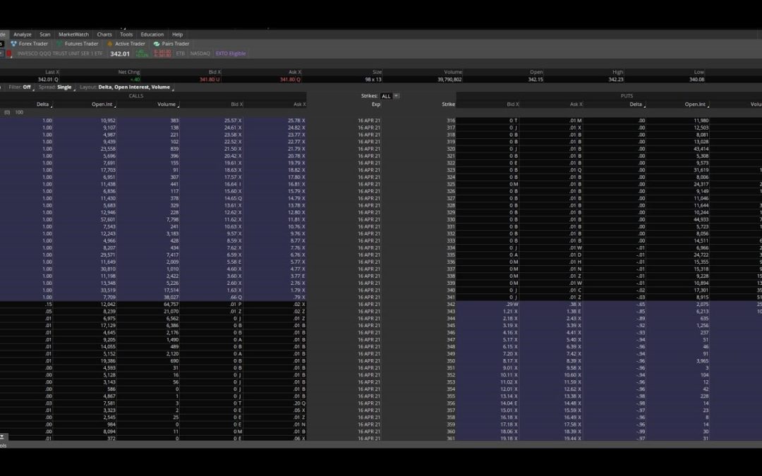Open the Charts tab
The image size is (762, 476).
coord(104,34)
